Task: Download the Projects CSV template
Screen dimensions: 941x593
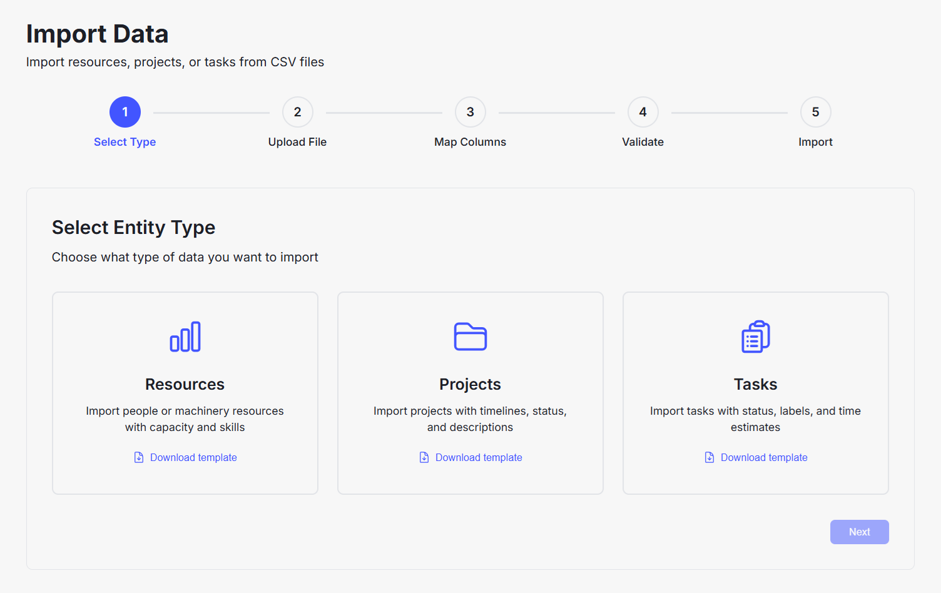Action: tap(478, 457)
